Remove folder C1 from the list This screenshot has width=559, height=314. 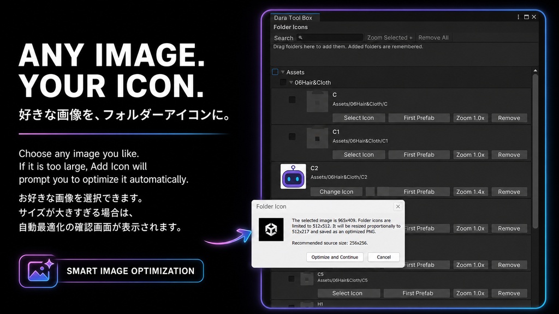coord(509,155)
